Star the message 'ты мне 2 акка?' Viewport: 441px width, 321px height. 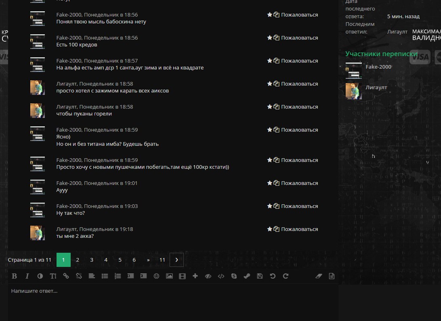[269, 229]
